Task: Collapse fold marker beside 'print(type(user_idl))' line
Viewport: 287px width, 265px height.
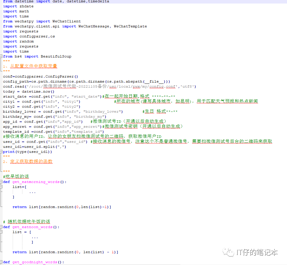Action: [1, 152]
